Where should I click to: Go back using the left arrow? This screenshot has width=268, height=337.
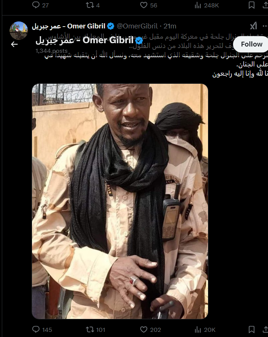14,44
